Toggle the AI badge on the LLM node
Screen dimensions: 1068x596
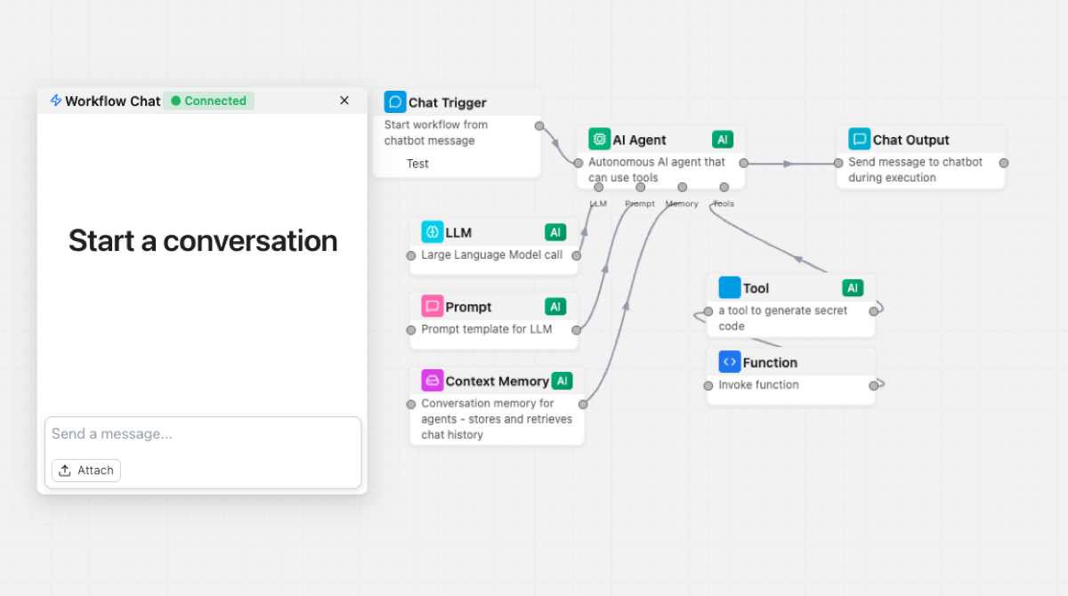555,231
